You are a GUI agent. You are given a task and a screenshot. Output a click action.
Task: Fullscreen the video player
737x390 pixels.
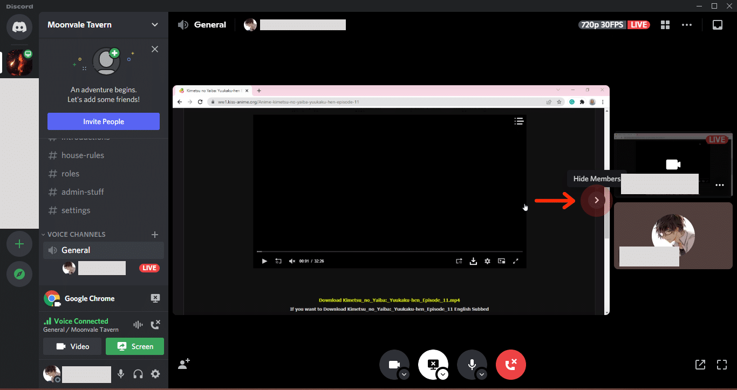515,261
